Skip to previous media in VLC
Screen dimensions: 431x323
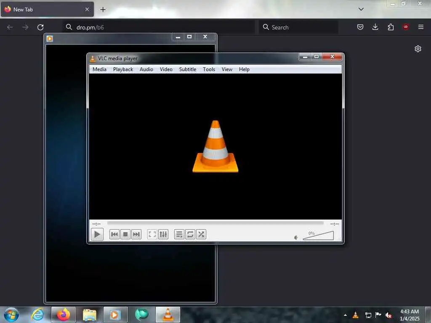click(114, 234)
